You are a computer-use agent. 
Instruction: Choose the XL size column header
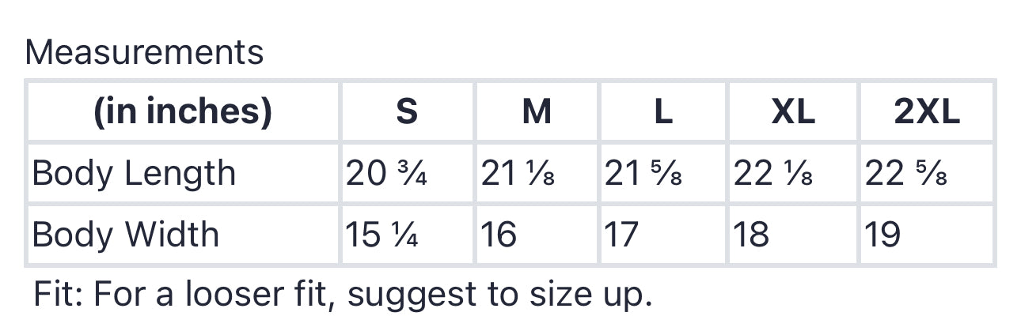click(x=792, y=111)
